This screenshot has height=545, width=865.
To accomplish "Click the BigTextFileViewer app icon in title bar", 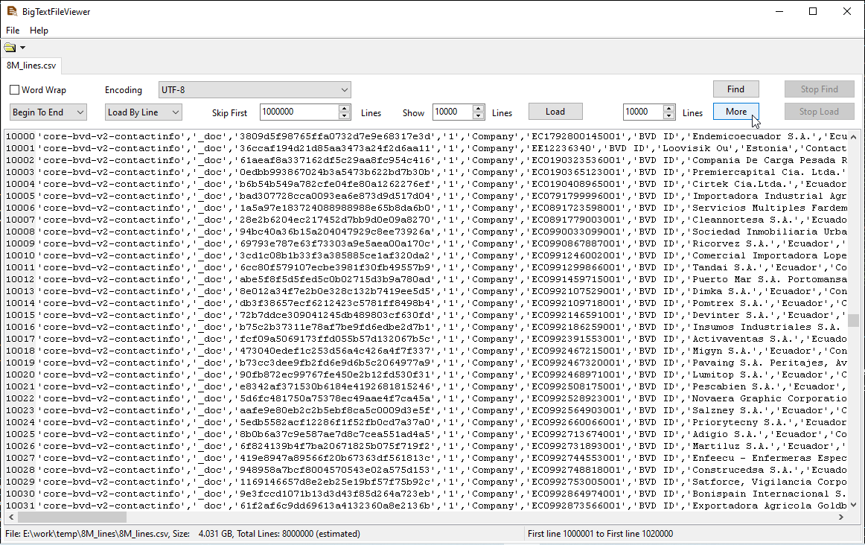I will pos(11,11).
